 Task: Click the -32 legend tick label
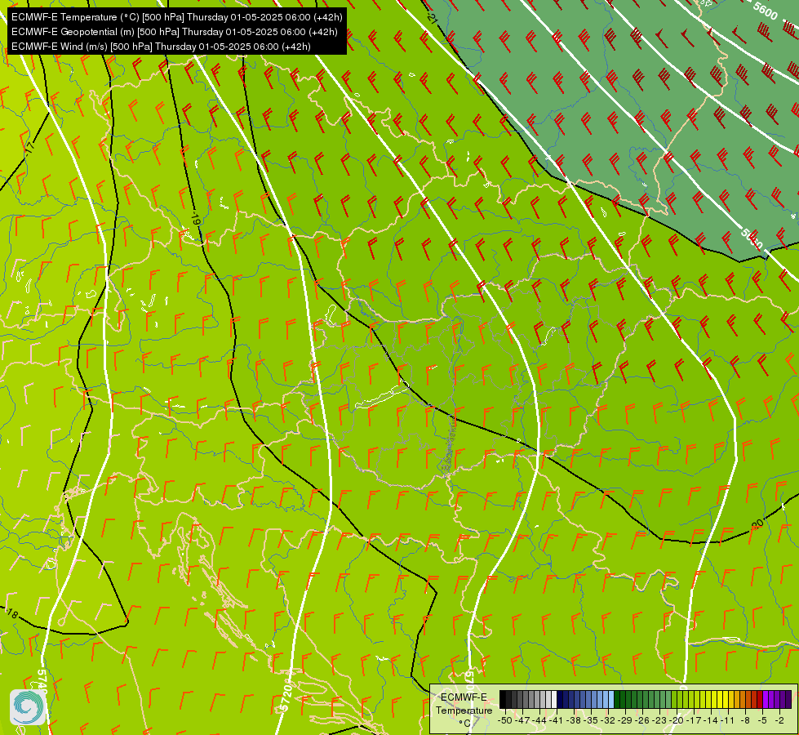click(x=608, y=720)
